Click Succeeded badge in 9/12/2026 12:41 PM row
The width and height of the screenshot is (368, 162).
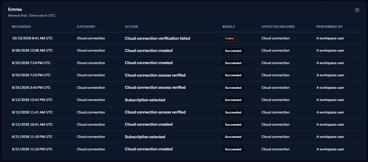click(x=233, y=100)
